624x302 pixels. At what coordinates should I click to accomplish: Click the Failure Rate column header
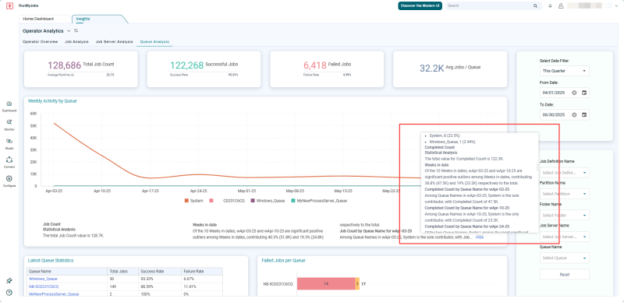click(202, 272)
